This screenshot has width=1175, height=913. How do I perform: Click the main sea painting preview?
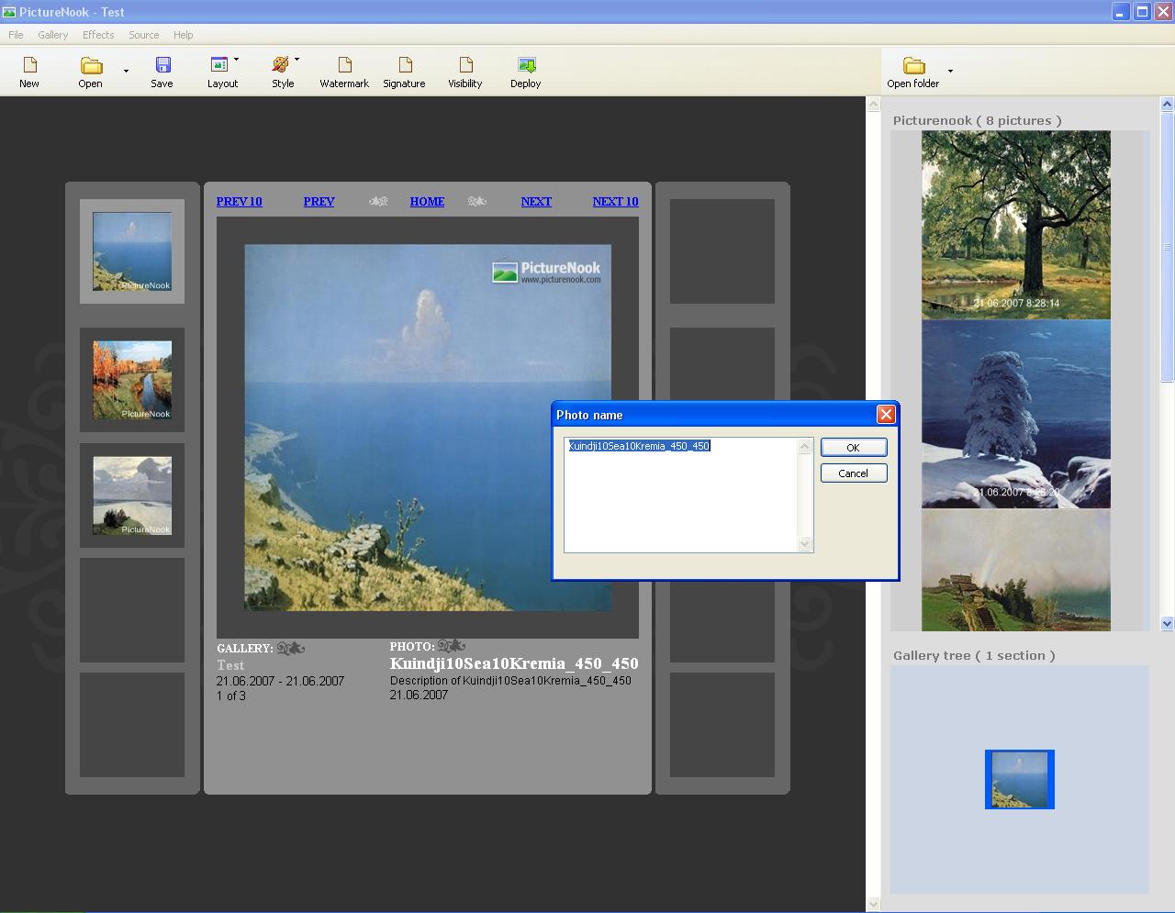coord(428,428)
